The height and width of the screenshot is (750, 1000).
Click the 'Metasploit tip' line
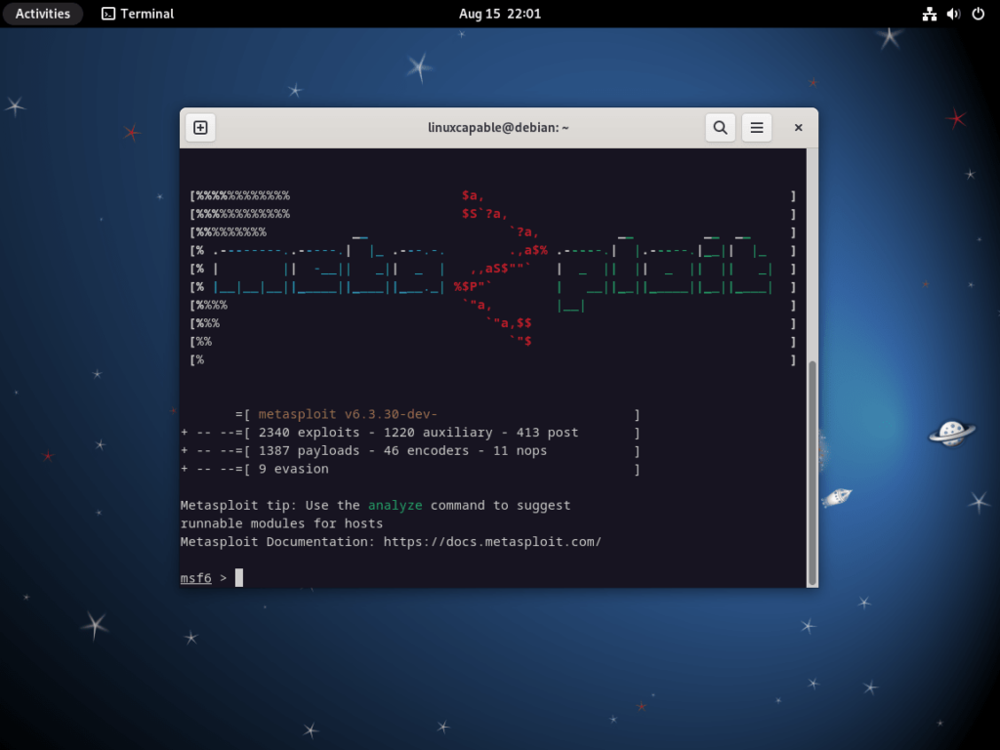(375, 505)
